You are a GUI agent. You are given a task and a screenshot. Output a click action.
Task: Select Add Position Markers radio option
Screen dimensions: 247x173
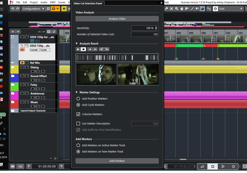pyautogui.click(x=78, y=99)
